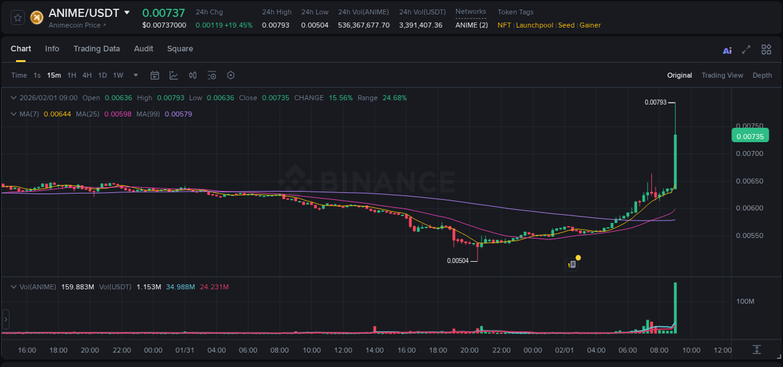783x367 pixels.
Task: Click the AI analysis icon
Action: click(727, 49)
